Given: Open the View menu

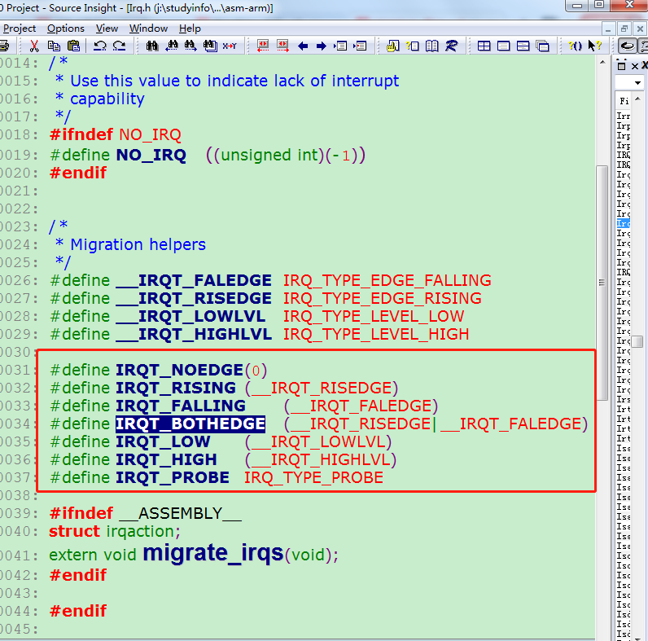Looking at the screenshot, I should click(107, 29).
